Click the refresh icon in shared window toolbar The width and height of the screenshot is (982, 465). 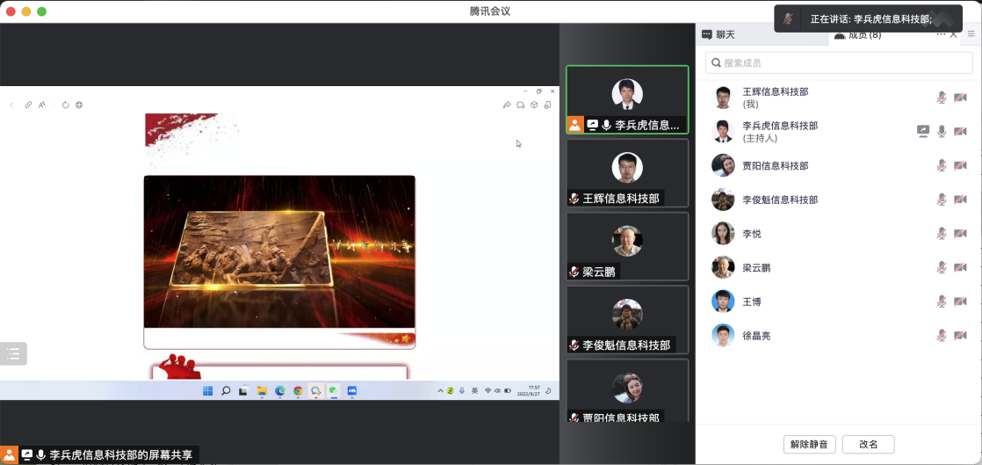point(65,105)
